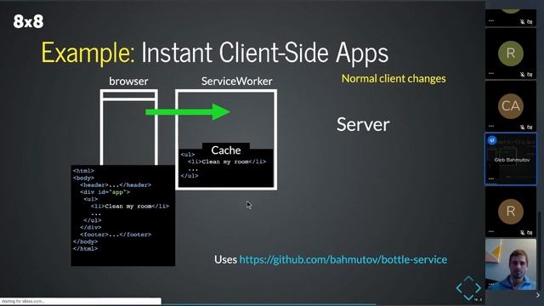Select the presenter's webcam video tile
This screenshot has width=544, height=306.
(511, 264)
